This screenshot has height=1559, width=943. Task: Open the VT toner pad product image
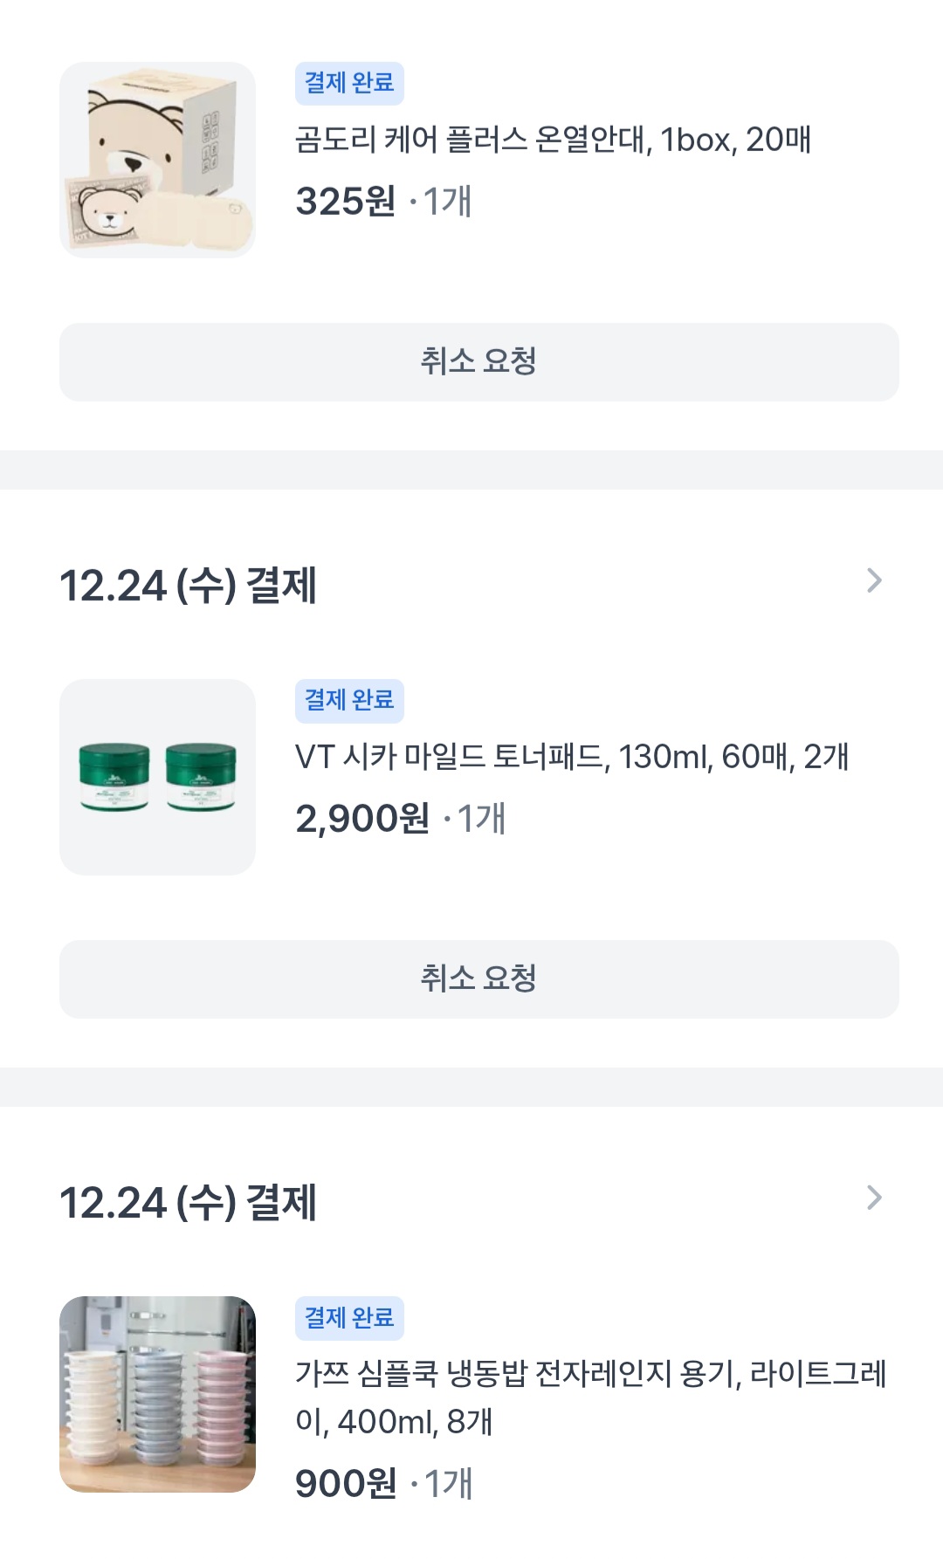point(157,777)
